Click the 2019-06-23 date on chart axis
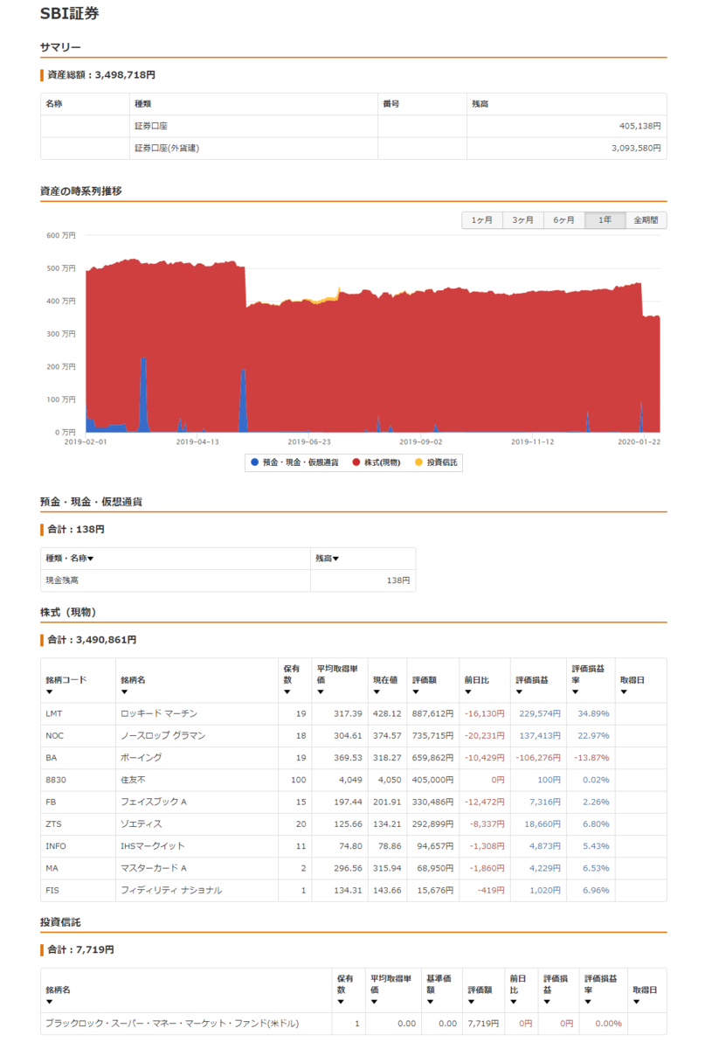The image size is (705, 1049). pyautogui.click(x=308, y=442)
